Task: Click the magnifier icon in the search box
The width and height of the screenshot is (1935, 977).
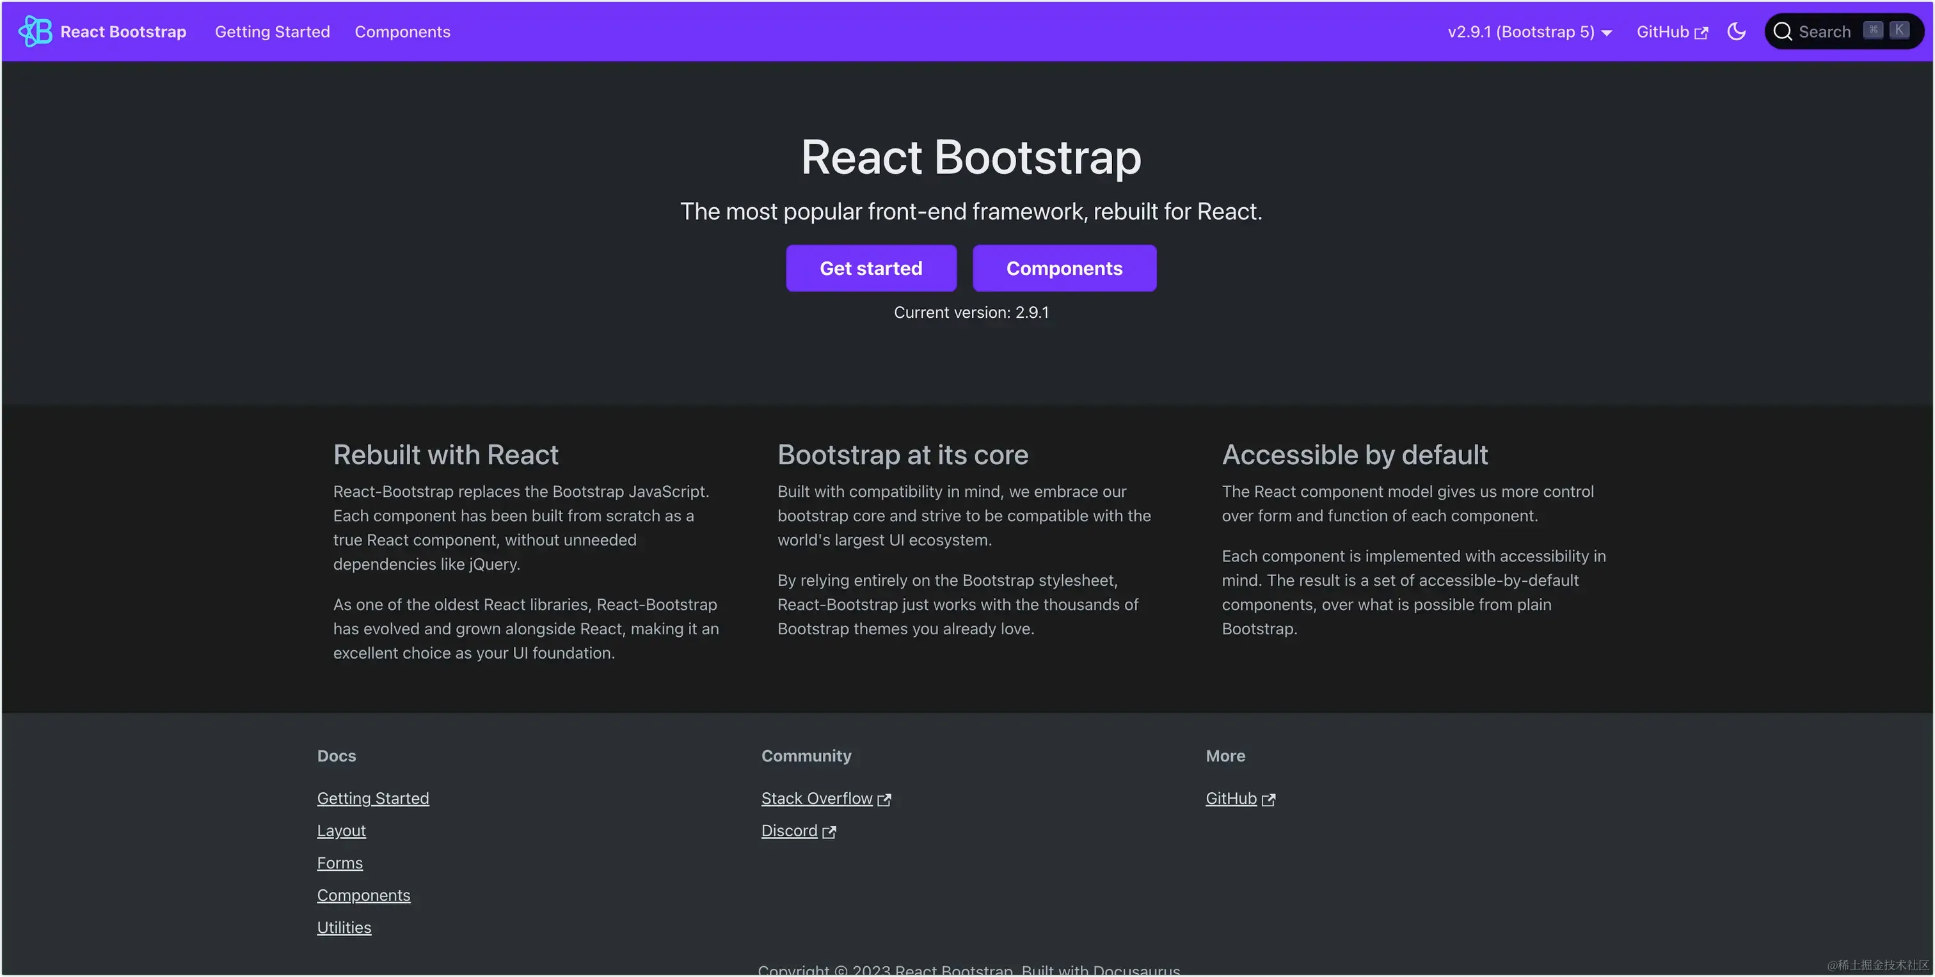Action: [1783, 31]
